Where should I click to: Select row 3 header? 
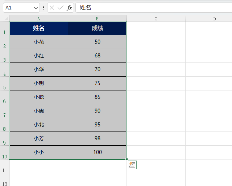4,56
